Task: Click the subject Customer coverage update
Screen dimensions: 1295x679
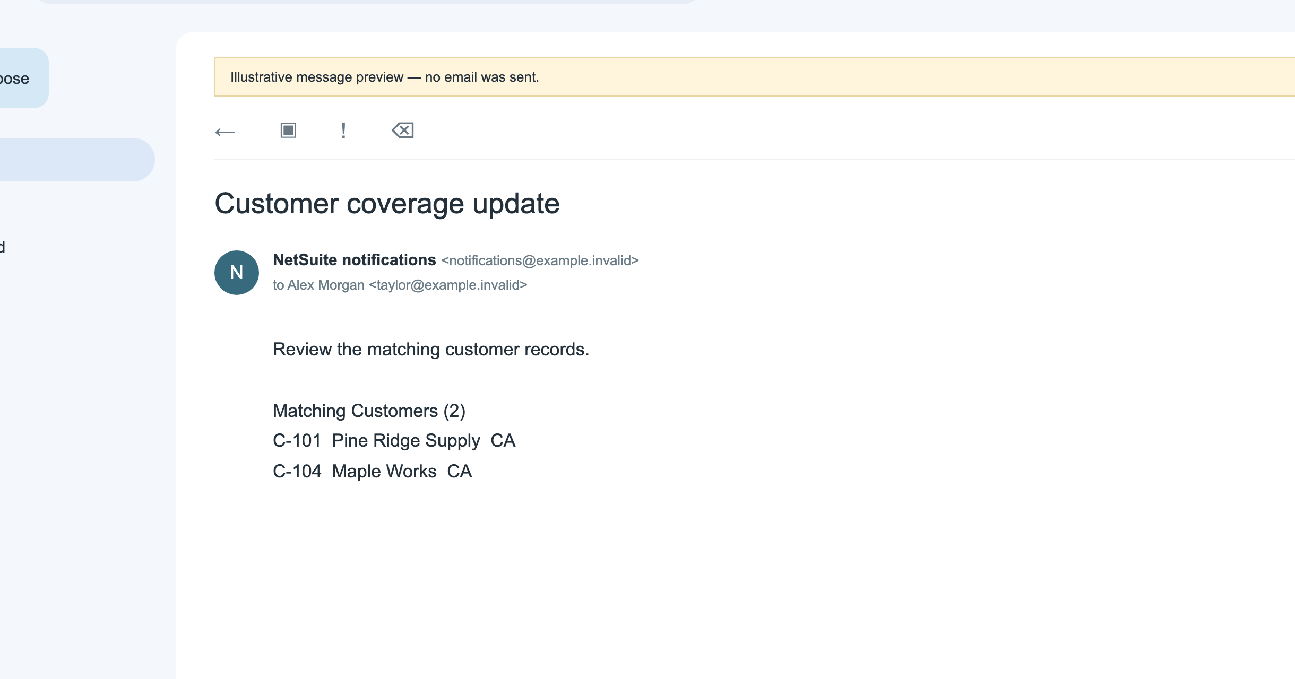Action: click(387, 204)
